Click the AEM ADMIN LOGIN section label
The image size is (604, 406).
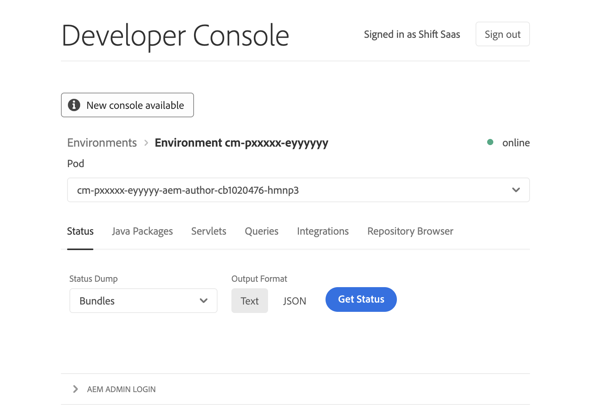pos(121,389)
